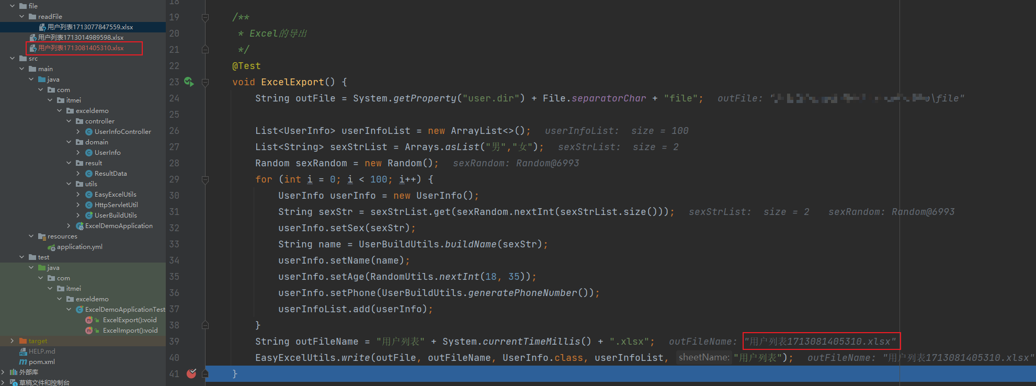Collapse the utils package
This screenshot has width=1036, height=386.
coord(69,184)
